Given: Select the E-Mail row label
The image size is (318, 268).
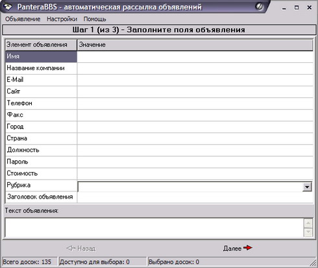Looking at the screenshot, I should (x=41, y=80).
